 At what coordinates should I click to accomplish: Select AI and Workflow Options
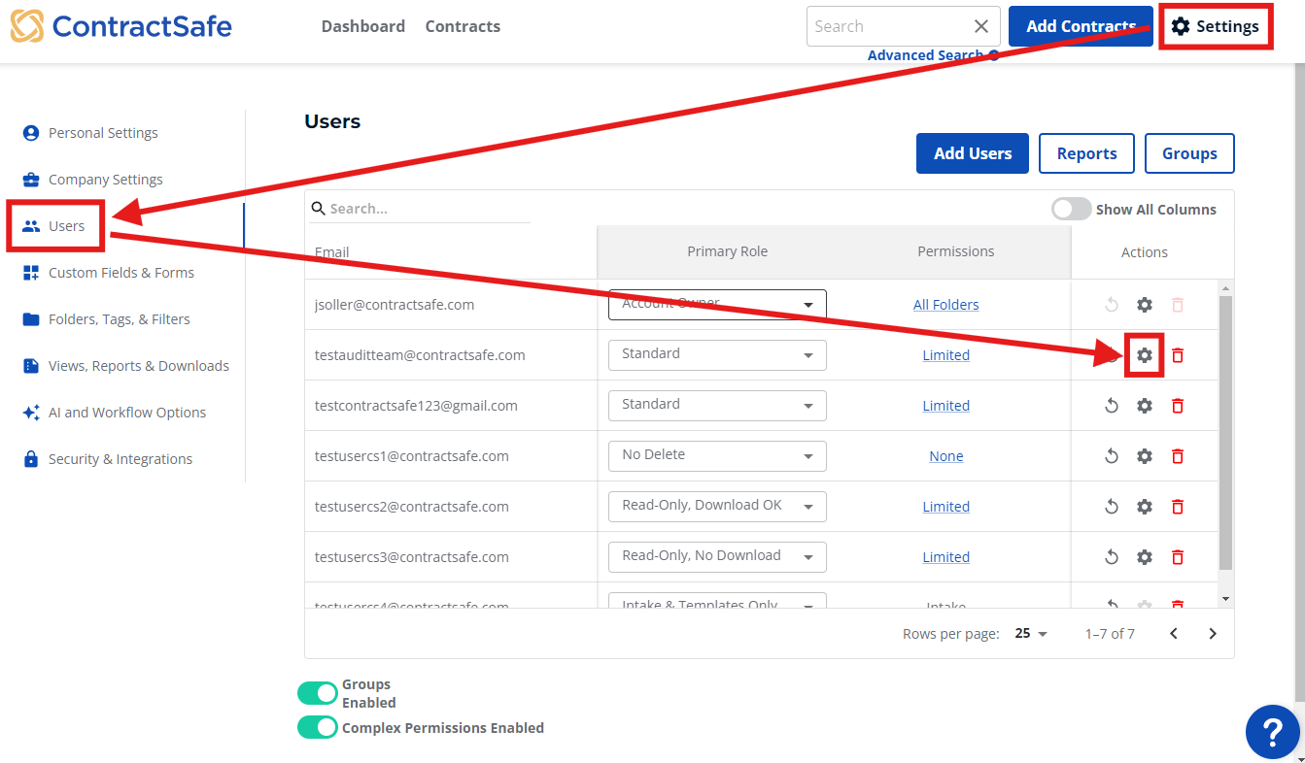[127, 413]
